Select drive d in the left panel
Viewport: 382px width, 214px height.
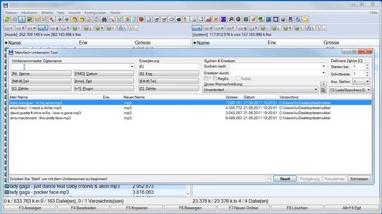20,28
